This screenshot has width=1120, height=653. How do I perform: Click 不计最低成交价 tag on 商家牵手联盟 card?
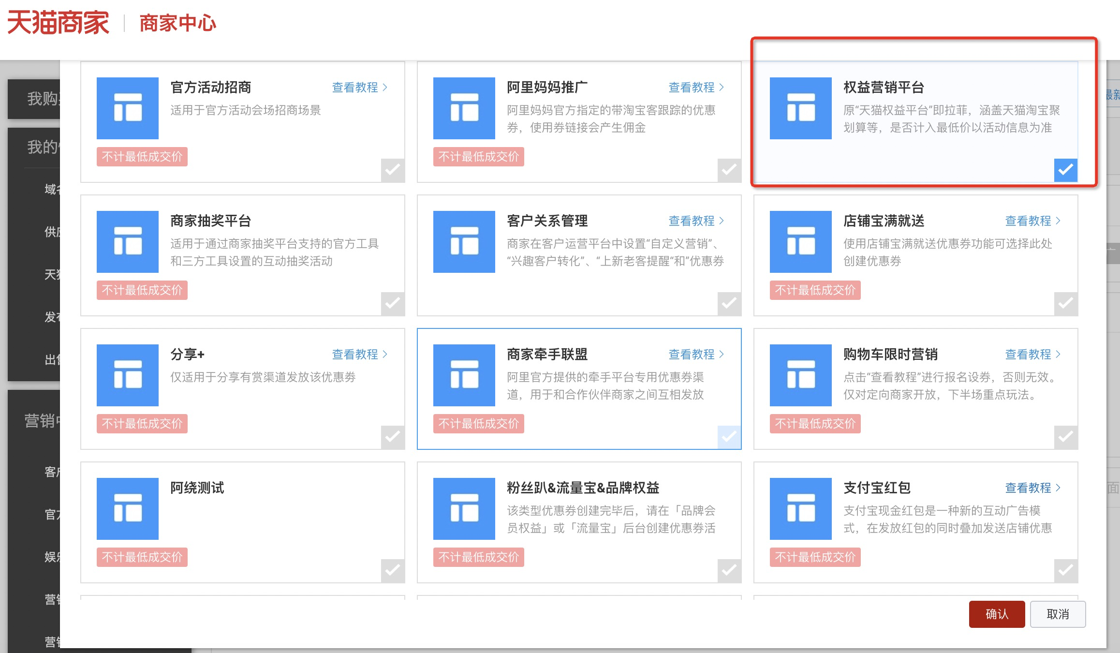tap(479, 424)
